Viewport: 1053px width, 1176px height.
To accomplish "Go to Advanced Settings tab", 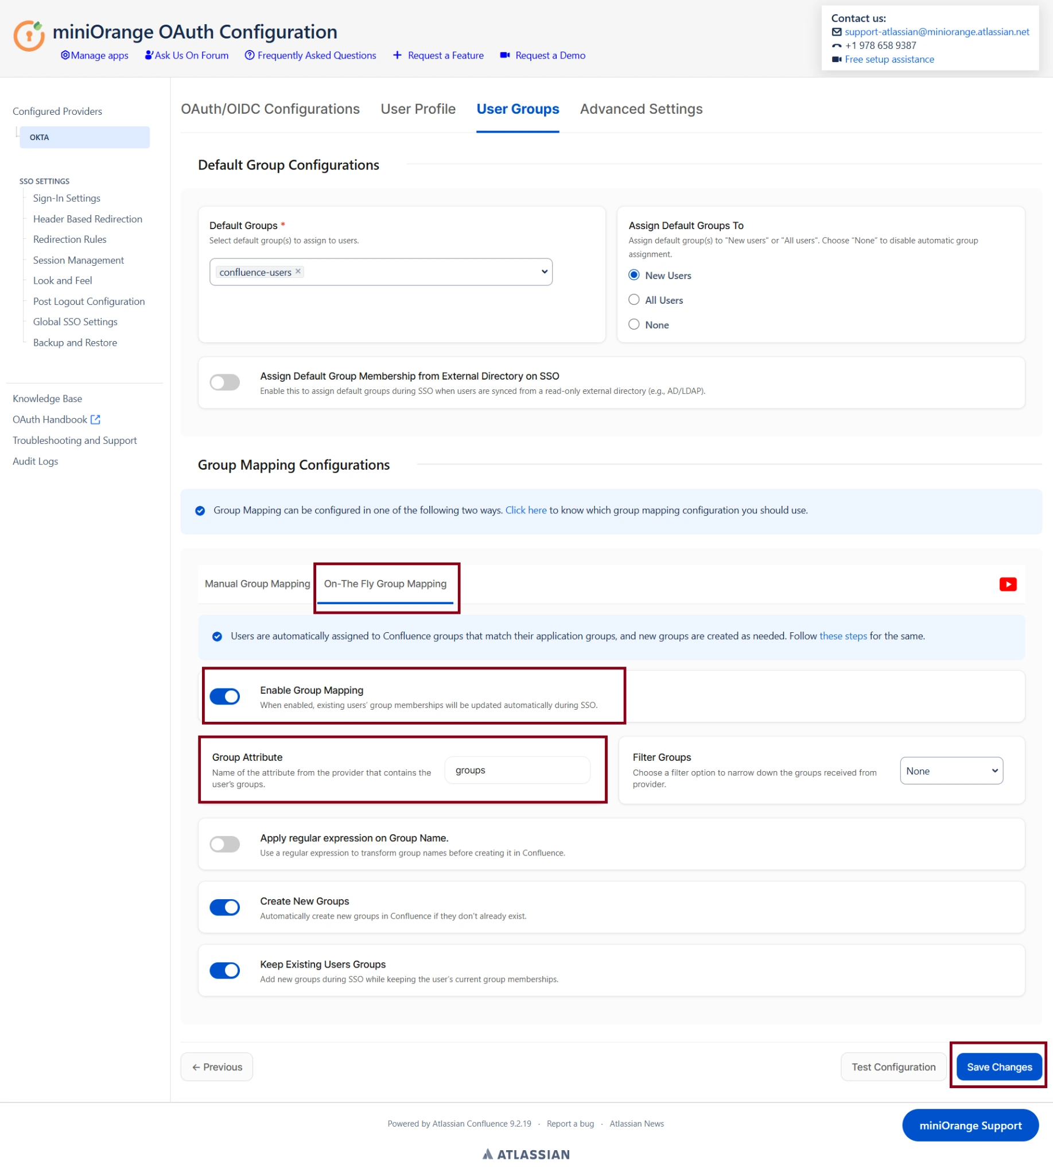I will [641, 109].
